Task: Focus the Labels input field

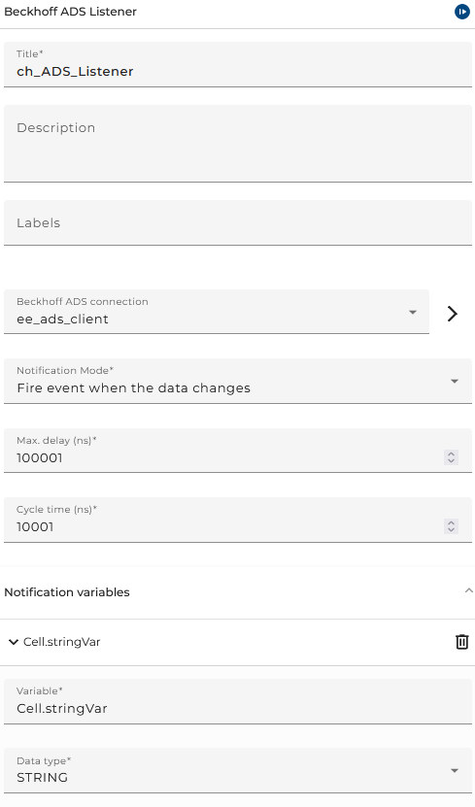Action: click(x=238, y=222)
